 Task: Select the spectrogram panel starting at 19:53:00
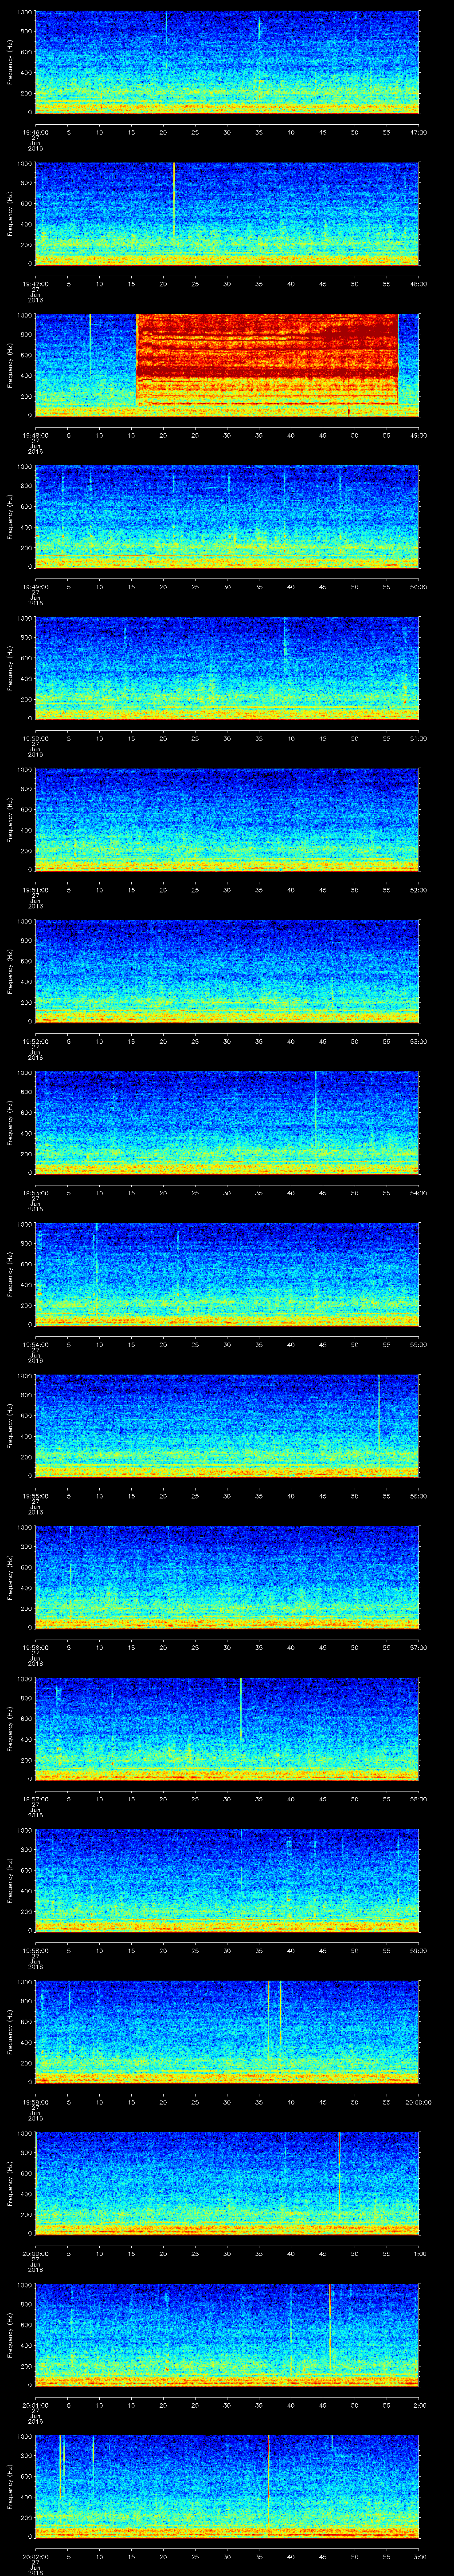pyautogui.click(x=227, y=1123)
